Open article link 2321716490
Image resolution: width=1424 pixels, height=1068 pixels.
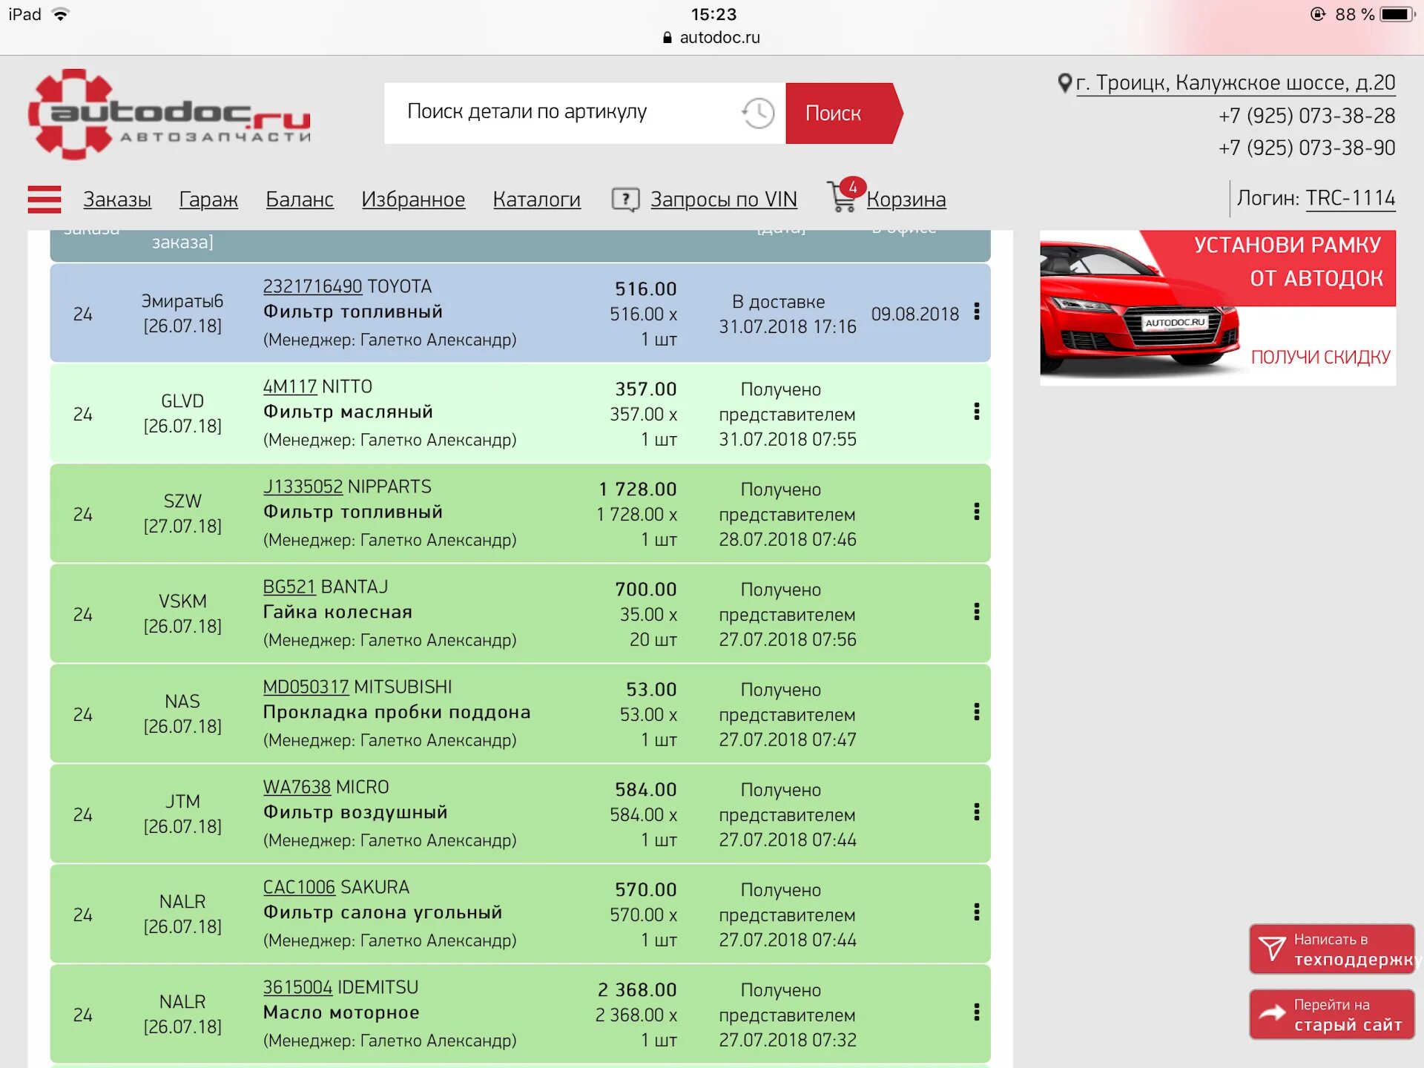[312, 286]
